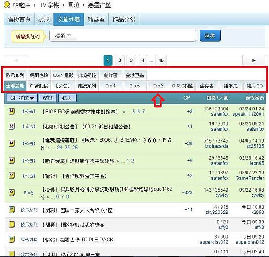Go to next page with right arrow
This screenshot has height=257, width=269.
coord(254,60)
